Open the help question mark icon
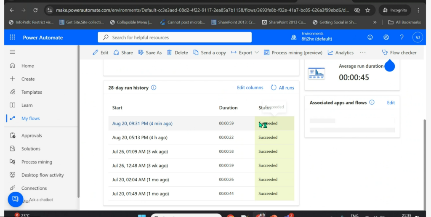Image resolution: width=431 pixels, height=217 pixels. pos(402,37)
